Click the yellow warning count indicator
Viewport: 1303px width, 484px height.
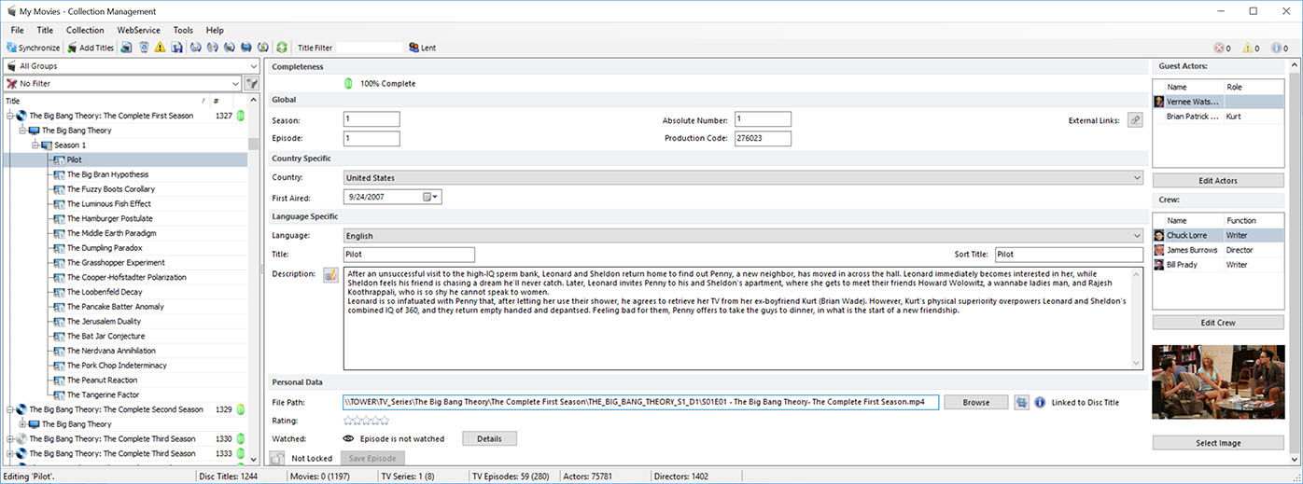pyautogui.click(x=1251, y=48)
